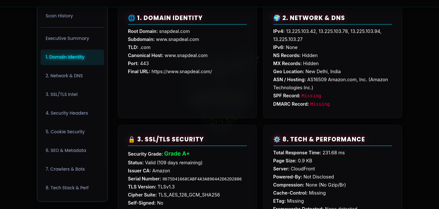The width and height of the screenshot is (439, 209).
Task: Go to Executive Summary section
Action: point(72,38)
